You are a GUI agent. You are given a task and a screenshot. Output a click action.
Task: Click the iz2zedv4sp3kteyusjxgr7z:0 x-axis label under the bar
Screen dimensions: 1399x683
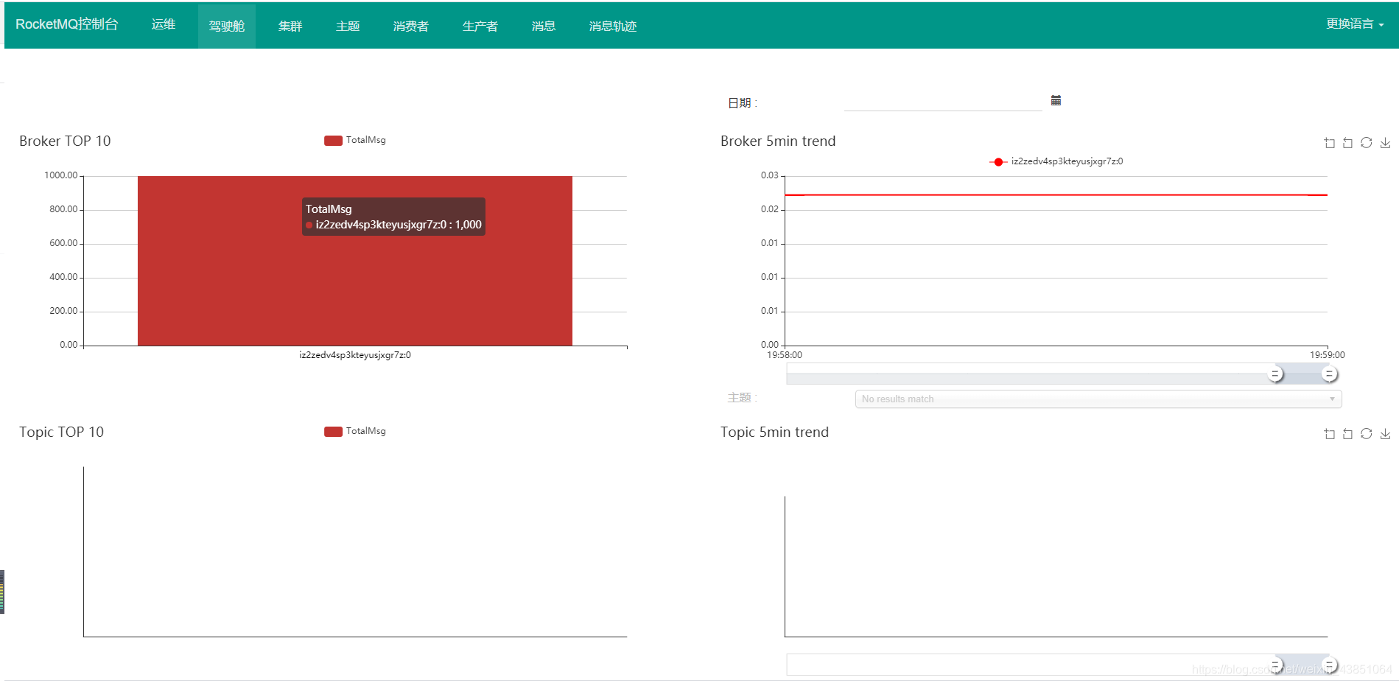[x=355, y=355]
